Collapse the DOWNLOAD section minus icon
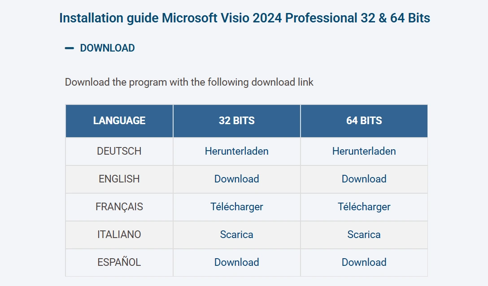This screenshot has height=286, width=488. pyautogui.click(x=69, y=48)
